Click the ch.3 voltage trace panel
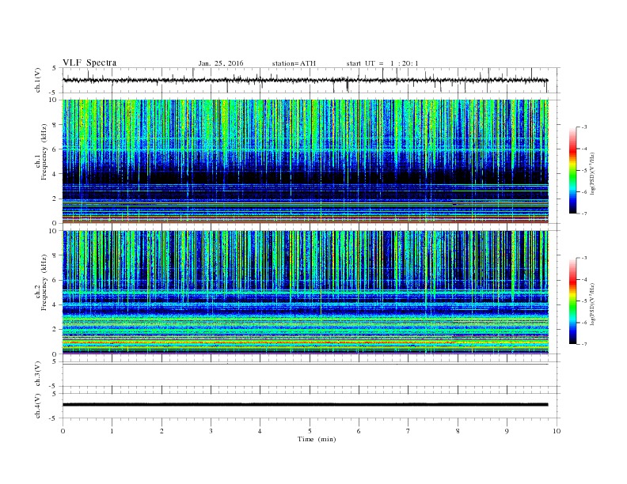 click(x=310, y=374)
